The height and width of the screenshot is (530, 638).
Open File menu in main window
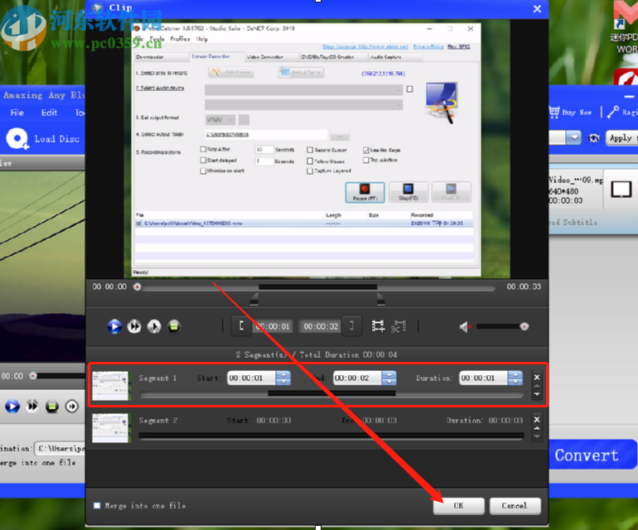point(17,113)
